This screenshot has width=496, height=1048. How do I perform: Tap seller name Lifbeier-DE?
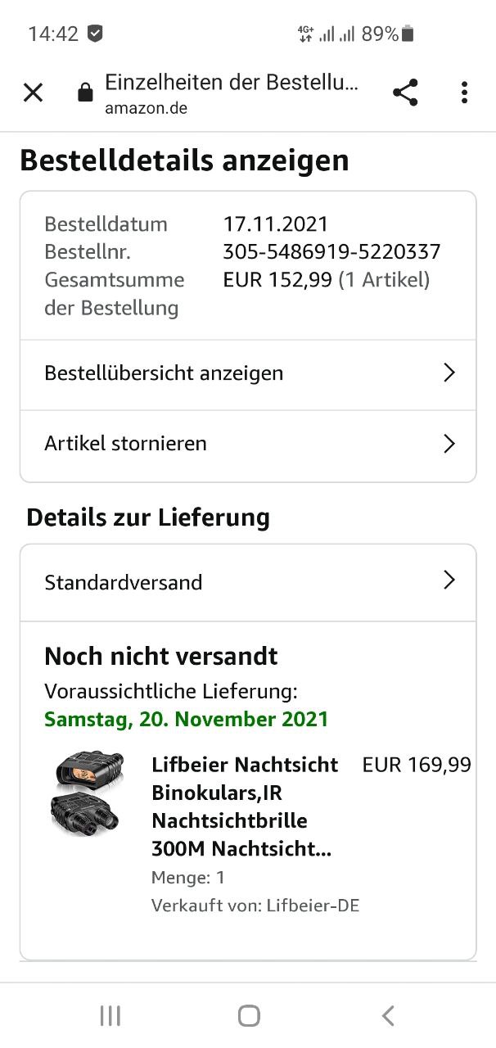click(x=313, y=906)
